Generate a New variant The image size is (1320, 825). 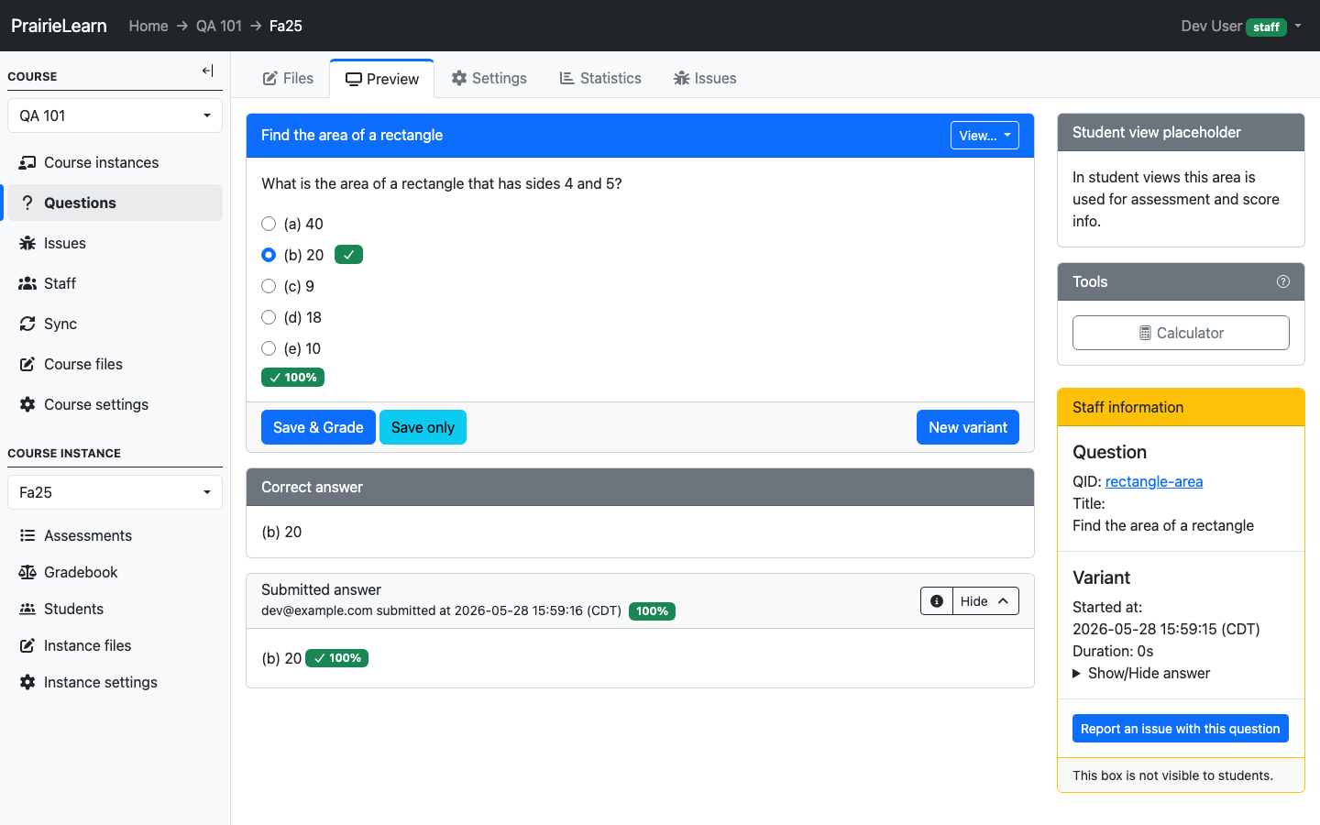pos(968,427)
